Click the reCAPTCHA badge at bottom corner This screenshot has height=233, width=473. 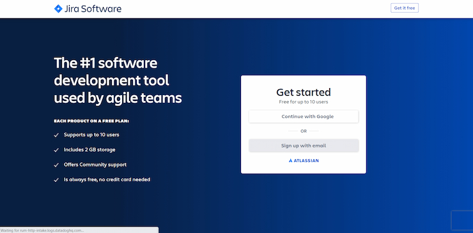(462, 220)
